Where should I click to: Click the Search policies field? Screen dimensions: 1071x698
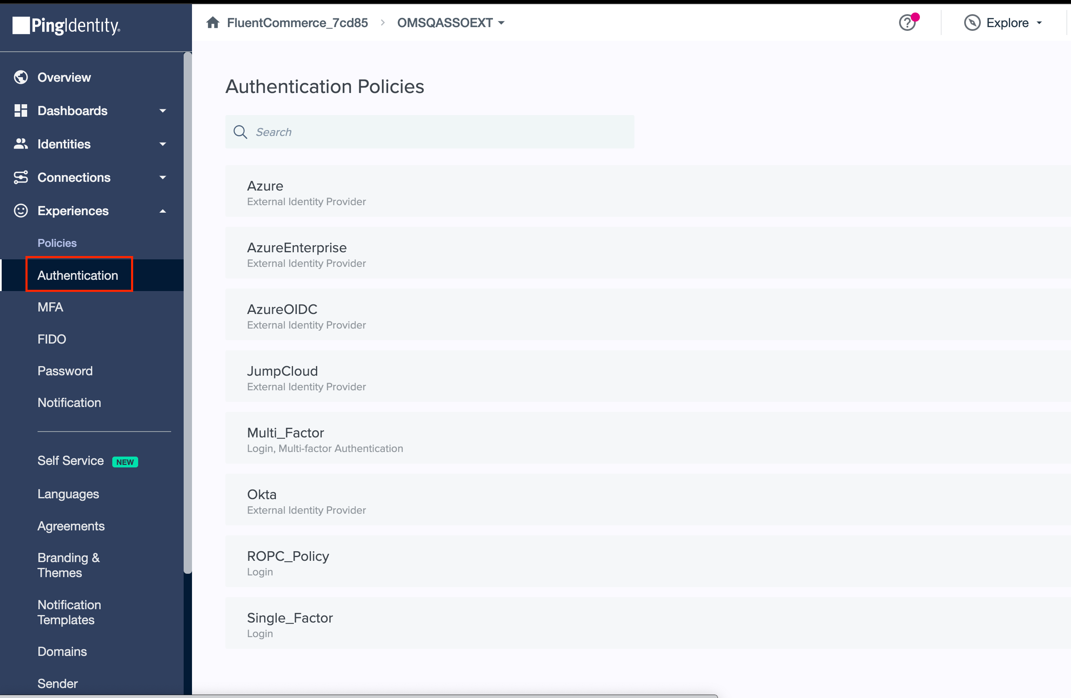pyautogui.click(x=429, y=132)
